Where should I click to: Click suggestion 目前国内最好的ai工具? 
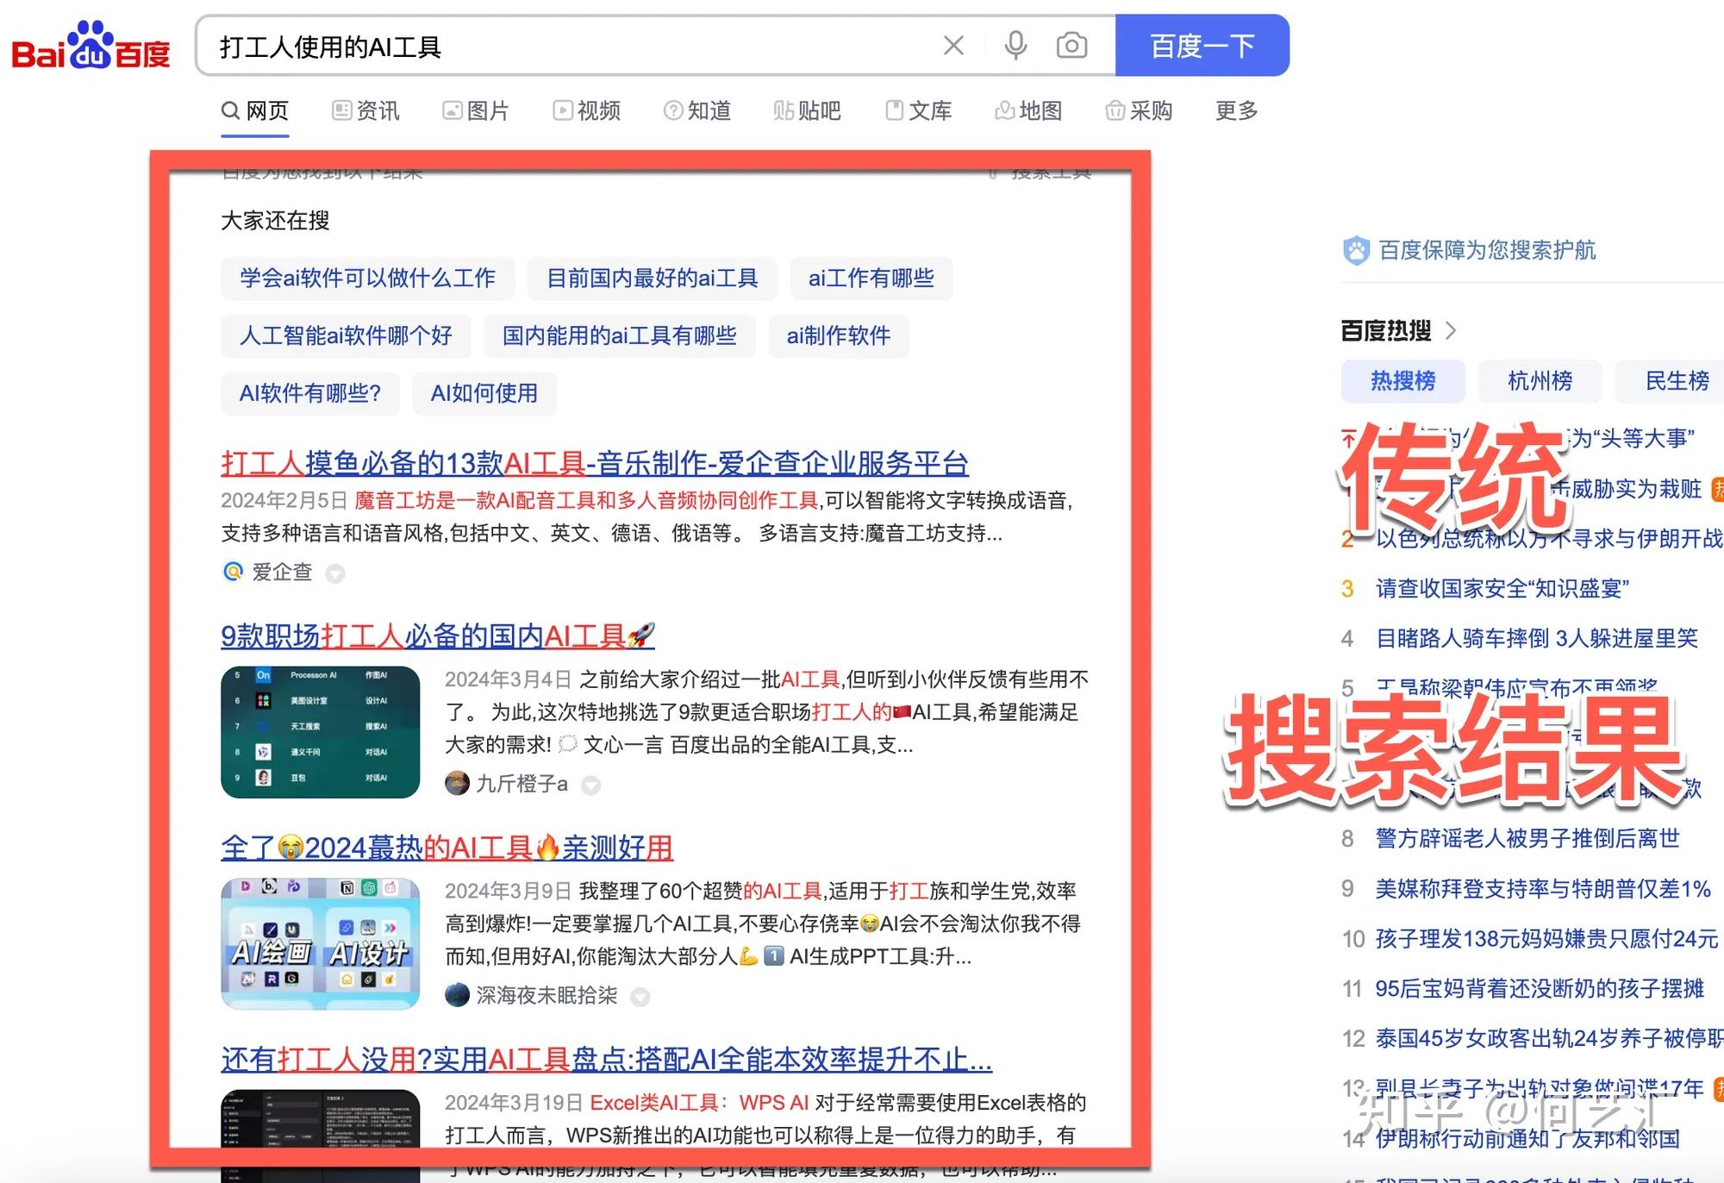653,278
